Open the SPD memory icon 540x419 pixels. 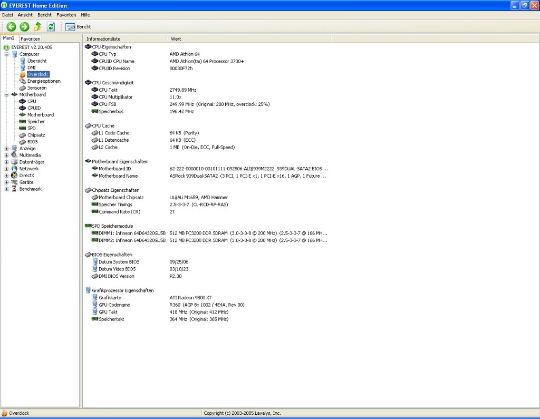[x=22, y=129]
